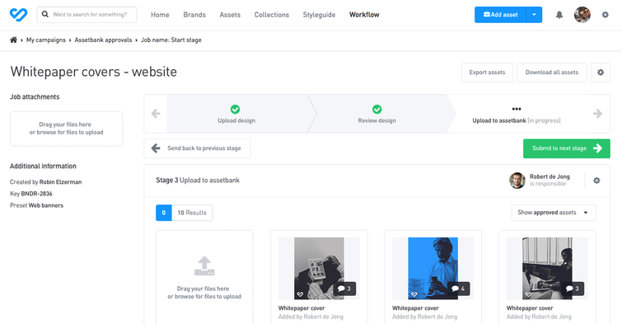Viewport: 622px width, 324px height.
Task: Open top navigation settings gear
Action: click(x=605, y=15)
